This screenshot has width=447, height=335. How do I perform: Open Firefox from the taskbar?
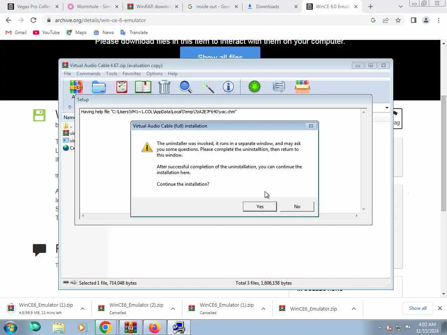154,327
